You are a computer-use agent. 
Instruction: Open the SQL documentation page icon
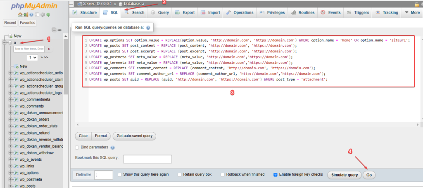[x=37, y=15]
